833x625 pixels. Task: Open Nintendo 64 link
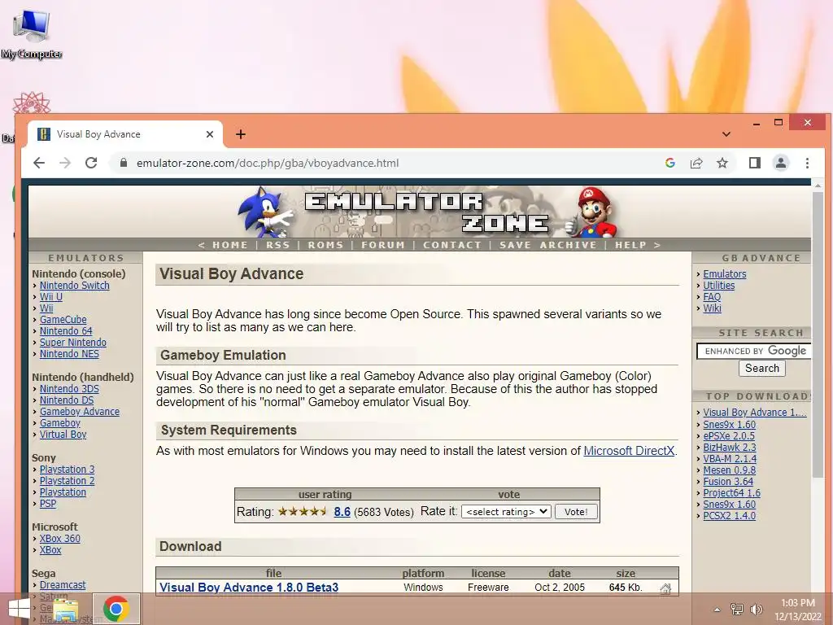tap(66, 331)
